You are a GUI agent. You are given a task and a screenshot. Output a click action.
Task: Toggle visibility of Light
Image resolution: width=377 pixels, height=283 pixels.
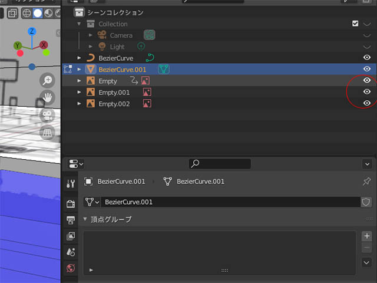click(x=367, y=47)
